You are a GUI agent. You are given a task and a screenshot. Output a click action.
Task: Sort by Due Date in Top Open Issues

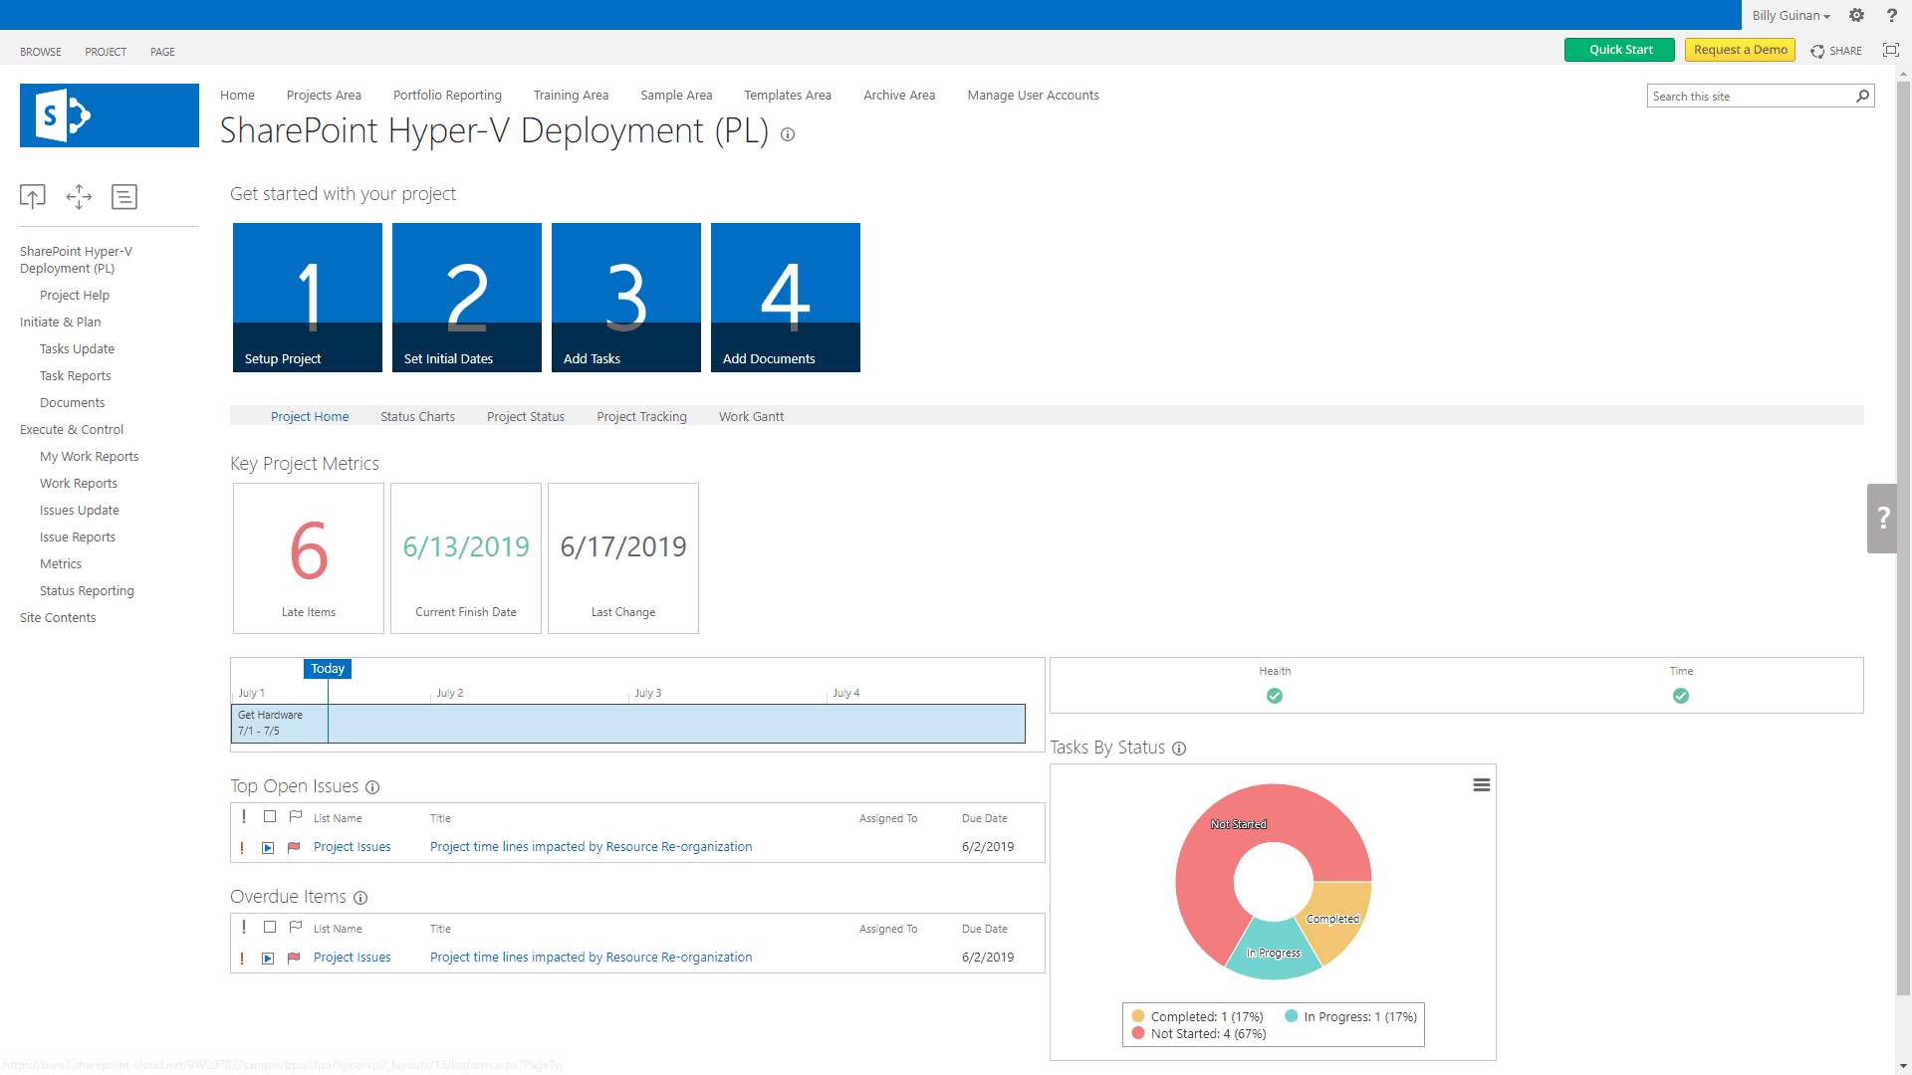click(x=984, y=818)
